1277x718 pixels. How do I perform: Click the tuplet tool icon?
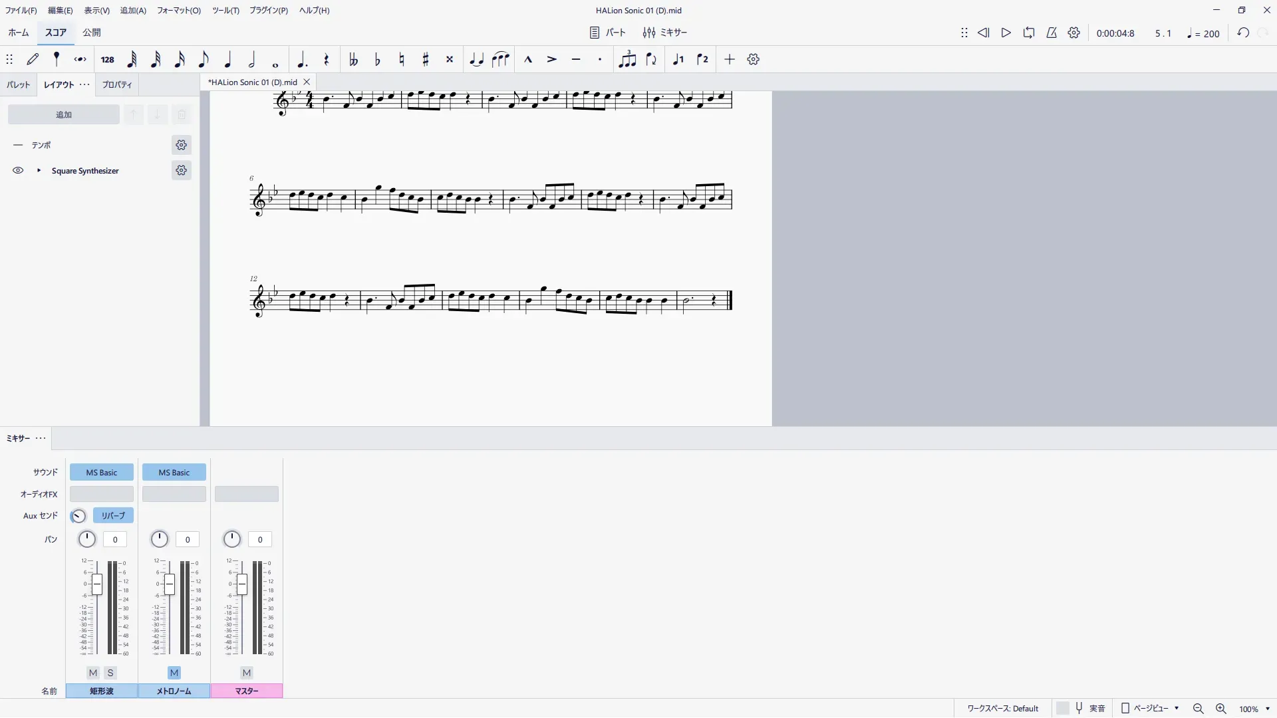(x=627, y=60)
